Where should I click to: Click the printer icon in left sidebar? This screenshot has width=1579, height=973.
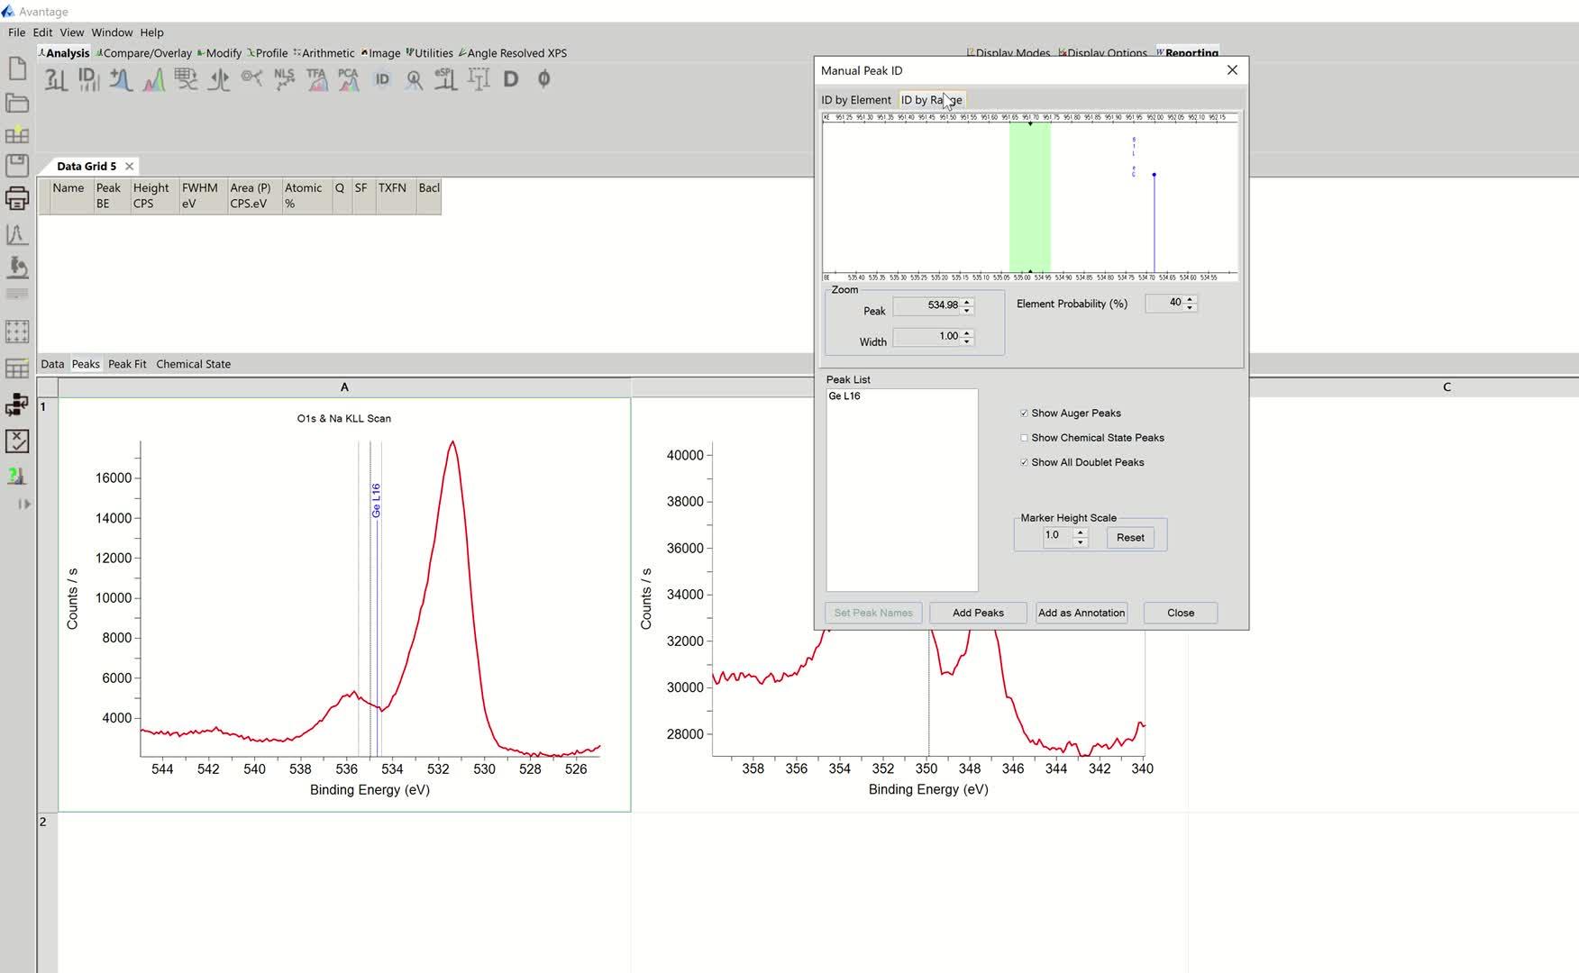coord(17,199)
